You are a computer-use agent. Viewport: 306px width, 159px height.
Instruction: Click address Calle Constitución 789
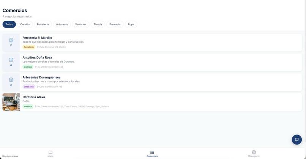(51, 87)
